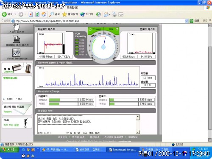Viewport: 212px width, 159px height.
Task: Open the Help menu in the menu bar
Action: tap(72, 7)
